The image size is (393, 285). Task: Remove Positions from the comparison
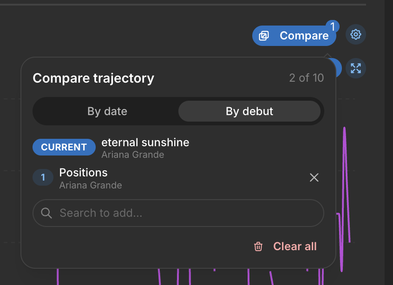click(314, 178)
